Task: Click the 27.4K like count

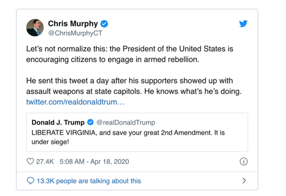Action: (x=45, y=161)
